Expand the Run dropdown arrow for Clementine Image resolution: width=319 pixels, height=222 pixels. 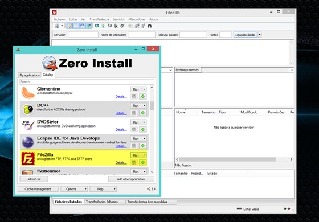(145, 89)
